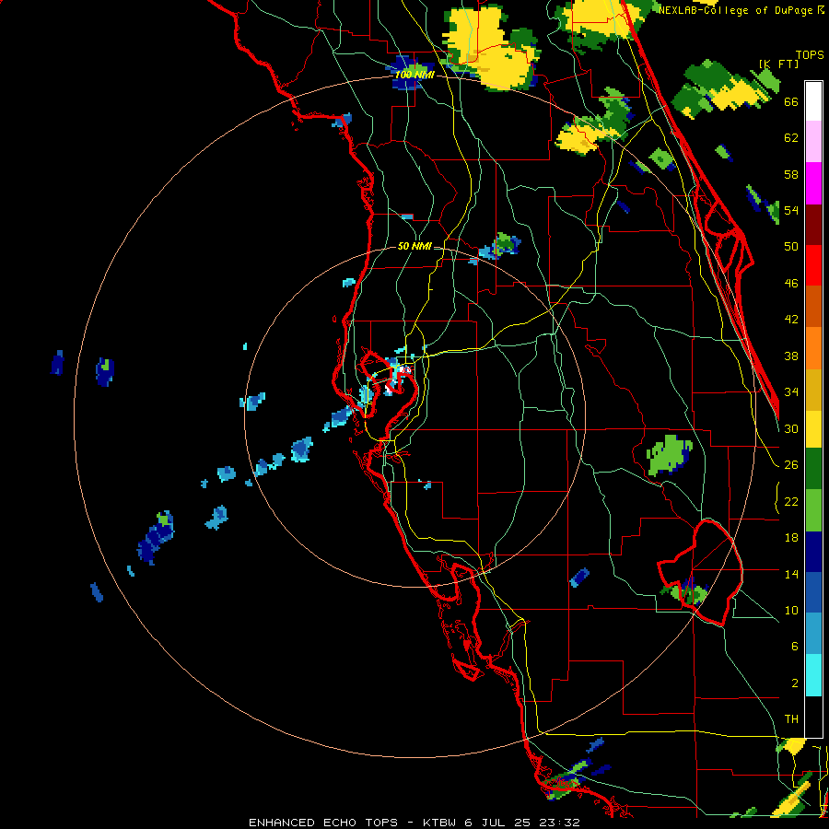Click the 100 NMI range ring label
Screen dimensions: 829x829
[x=414, y=75]
